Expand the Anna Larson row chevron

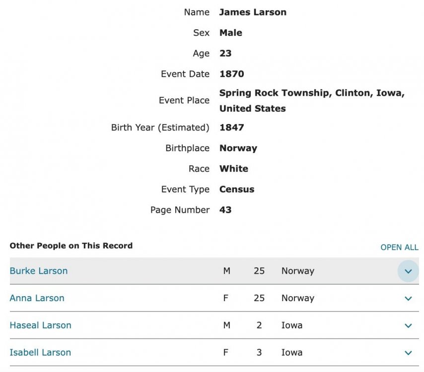coord(408,298)
